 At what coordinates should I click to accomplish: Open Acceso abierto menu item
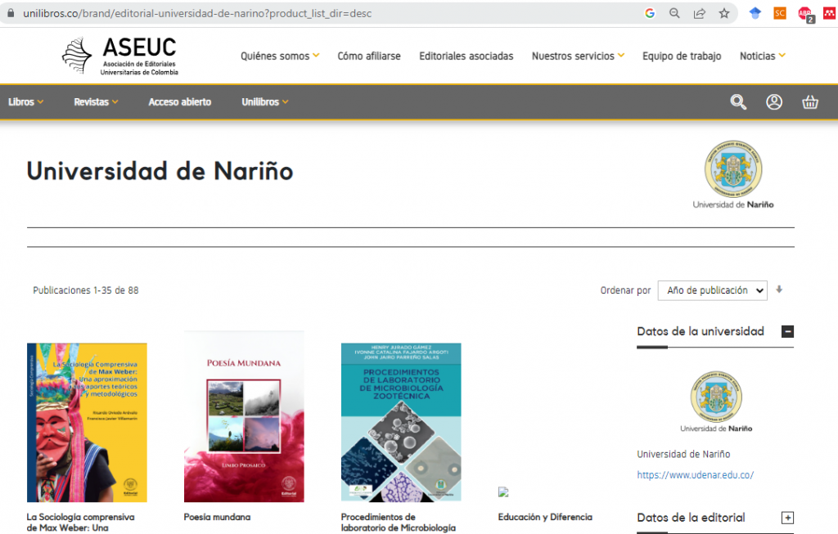[180, 102]
